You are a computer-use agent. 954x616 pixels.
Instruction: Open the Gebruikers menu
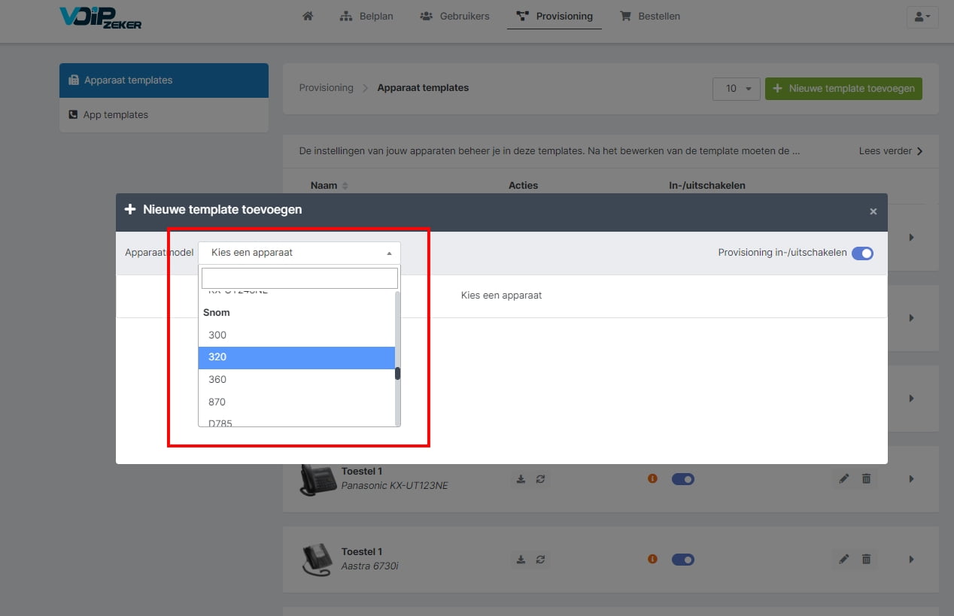454,16
